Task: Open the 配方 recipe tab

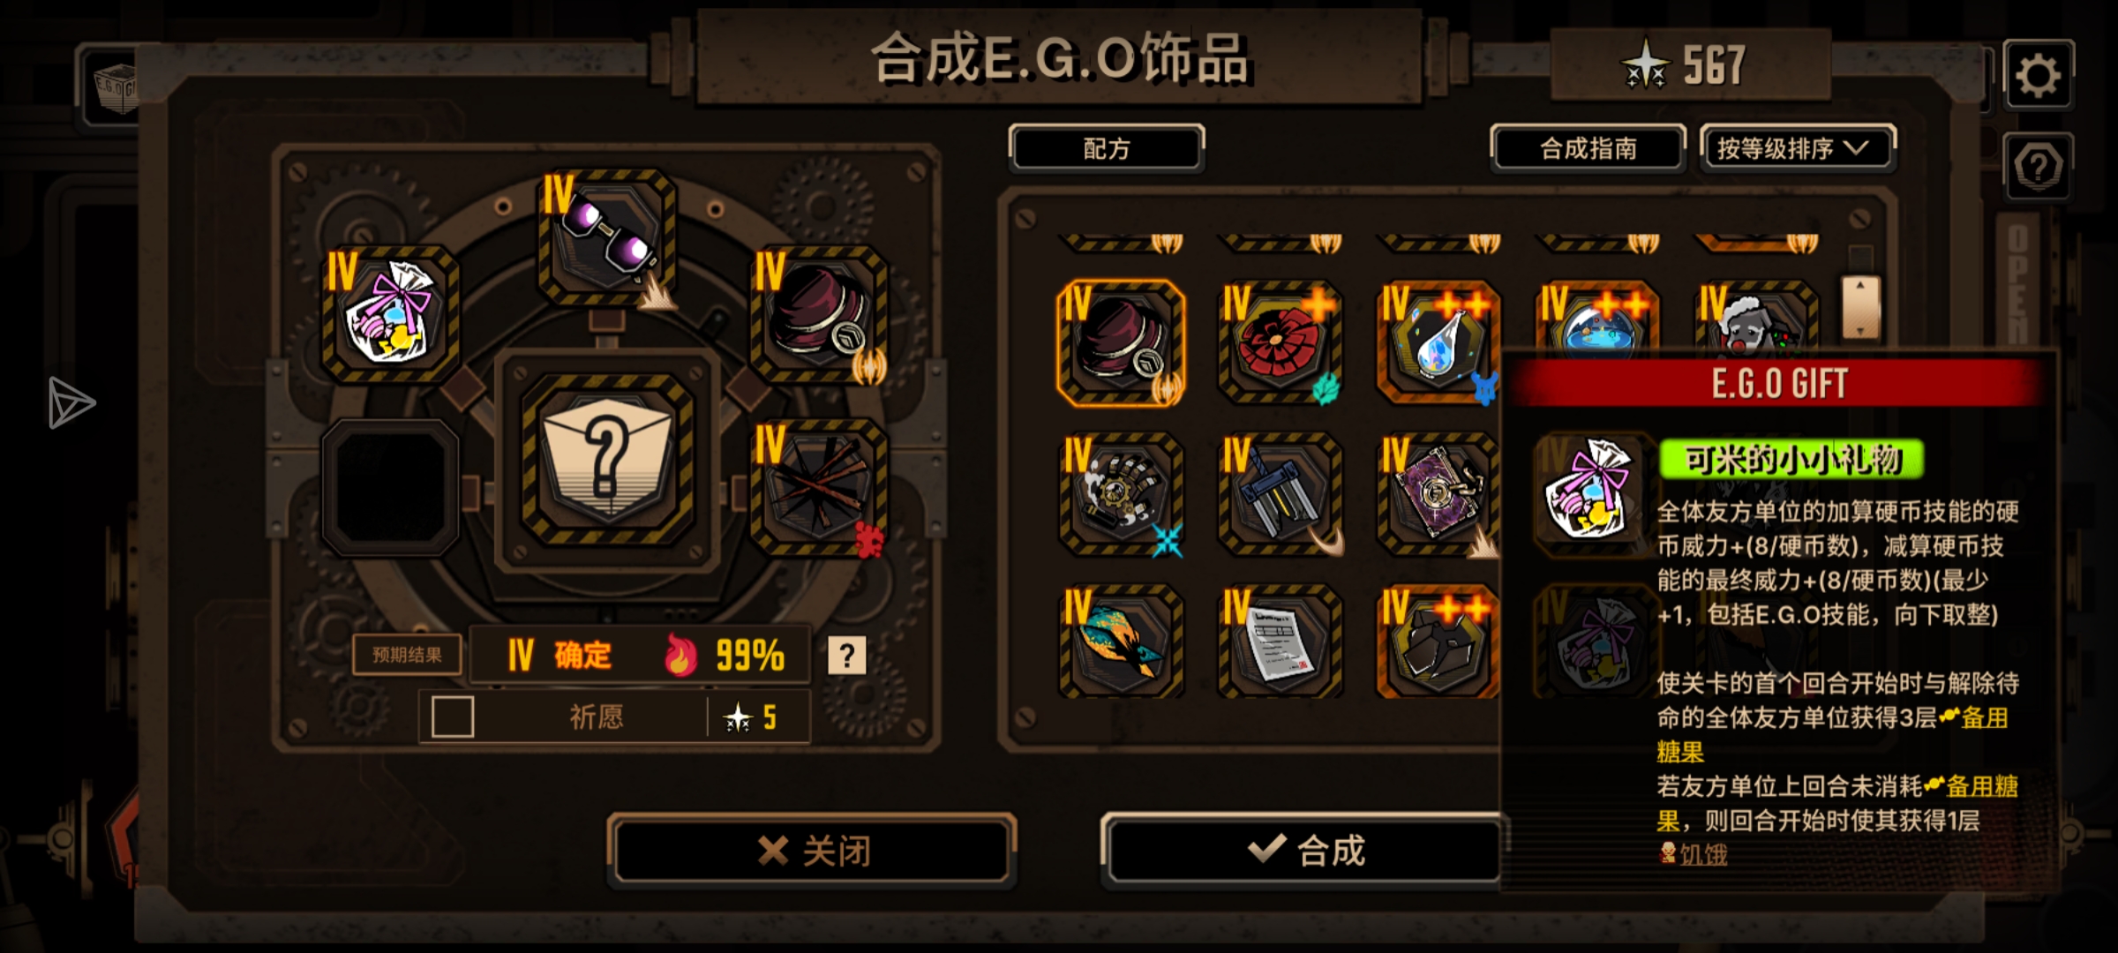Action: [x=1107, y=148]
